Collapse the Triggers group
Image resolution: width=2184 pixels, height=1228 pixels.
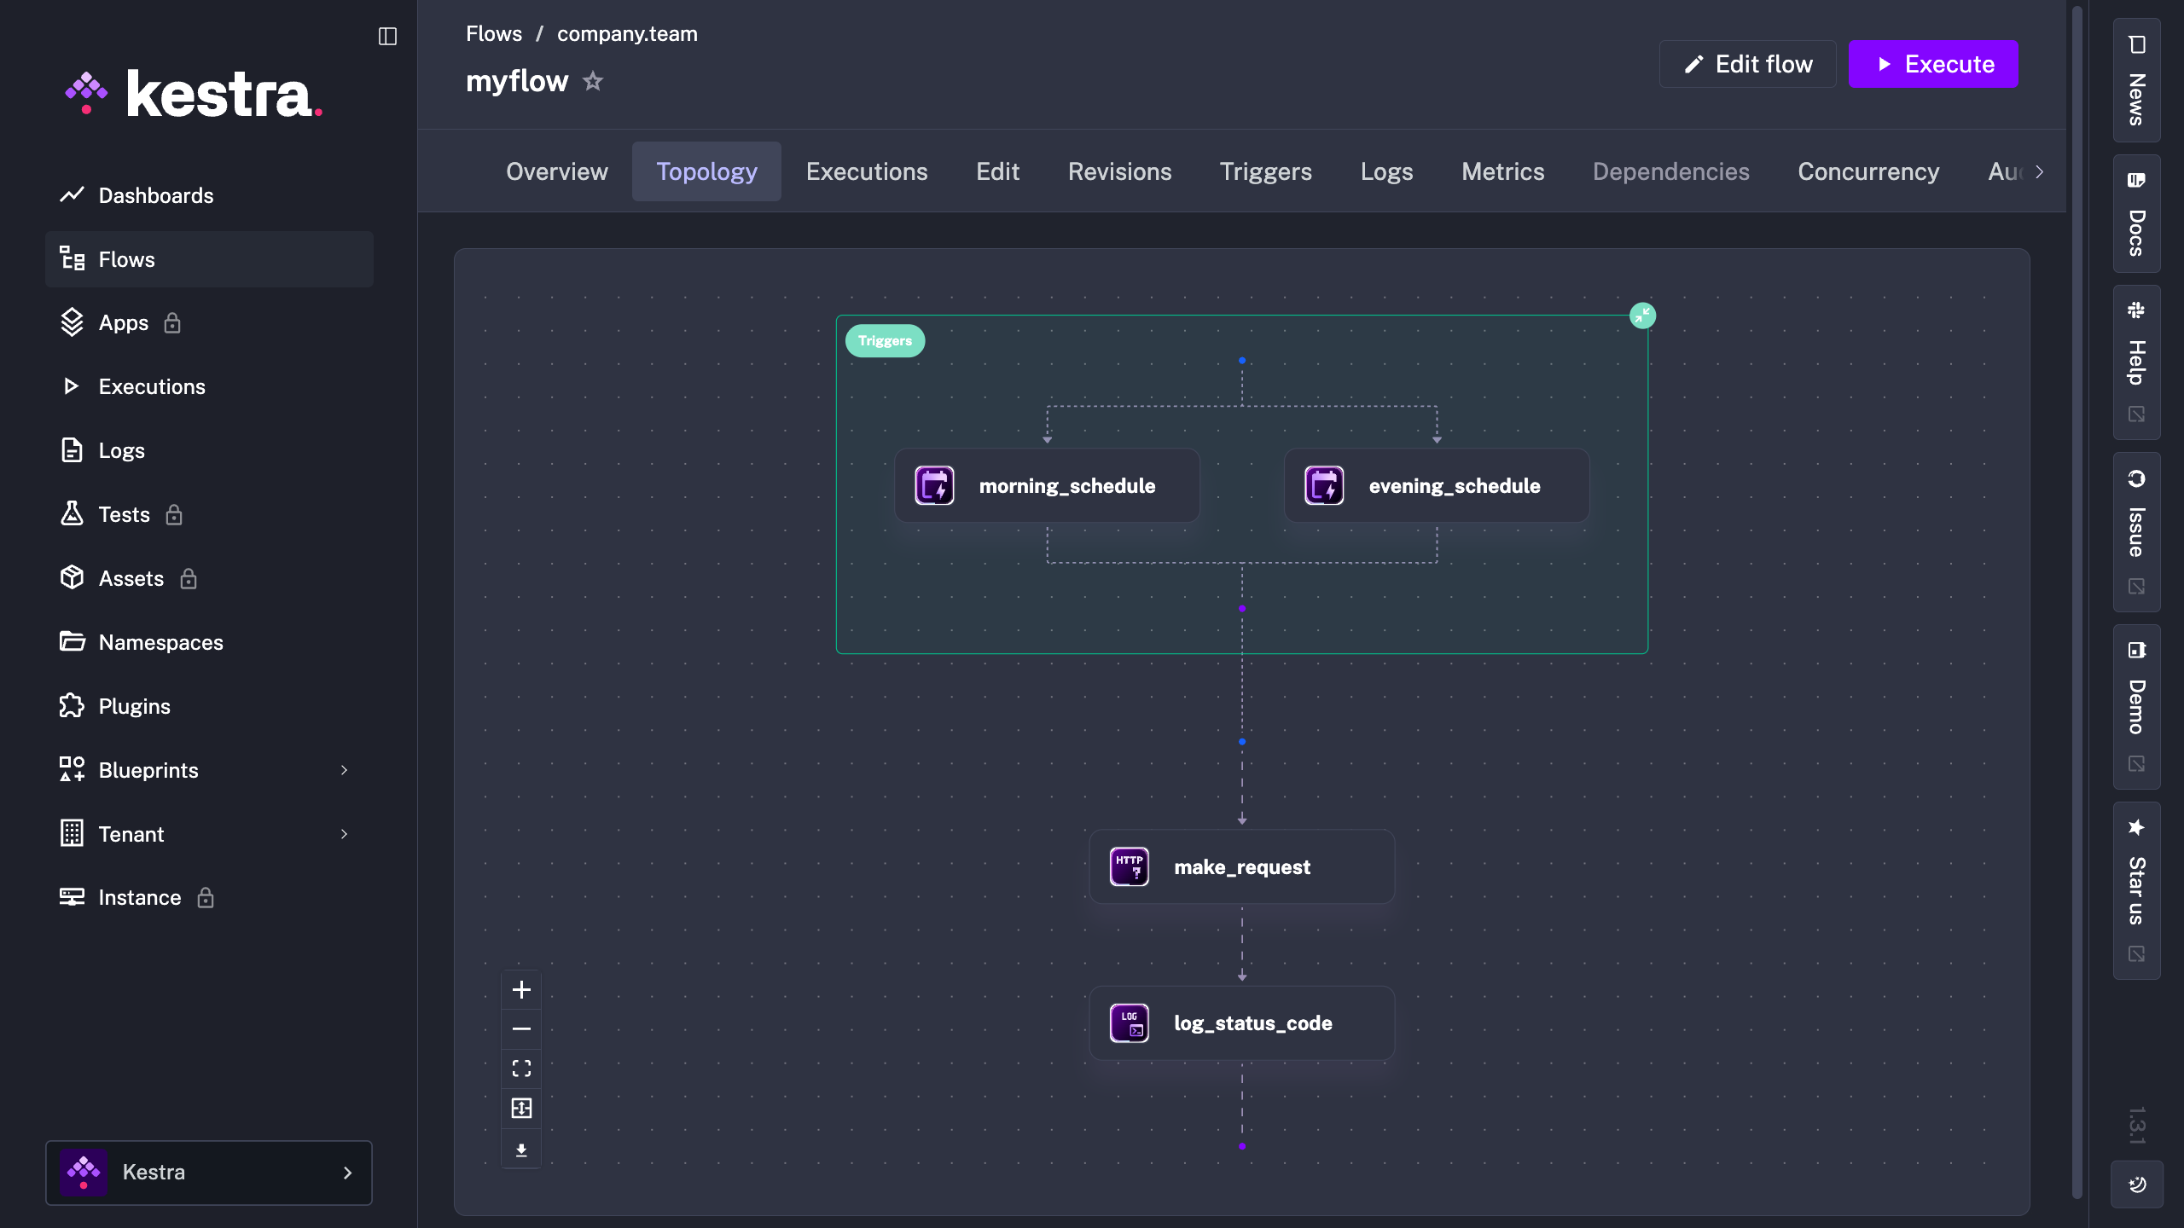click(1642, 316)
